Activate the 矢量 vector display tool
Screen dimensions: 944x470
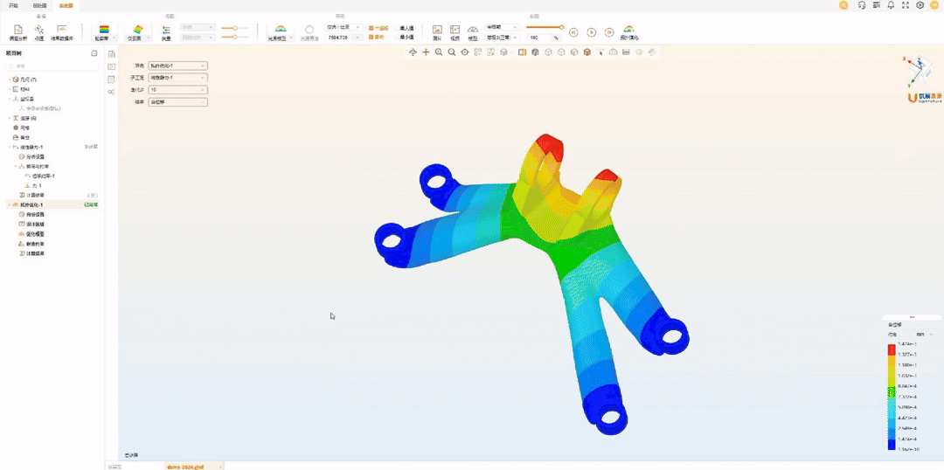point(166,32)
